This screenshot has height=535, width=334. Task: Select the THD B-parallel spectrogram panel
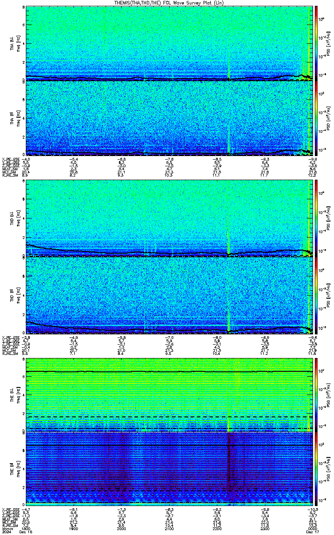coord(169,295)
